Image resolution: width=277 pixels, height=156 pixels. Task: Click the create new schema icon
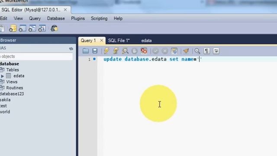(x=13, y=28)
